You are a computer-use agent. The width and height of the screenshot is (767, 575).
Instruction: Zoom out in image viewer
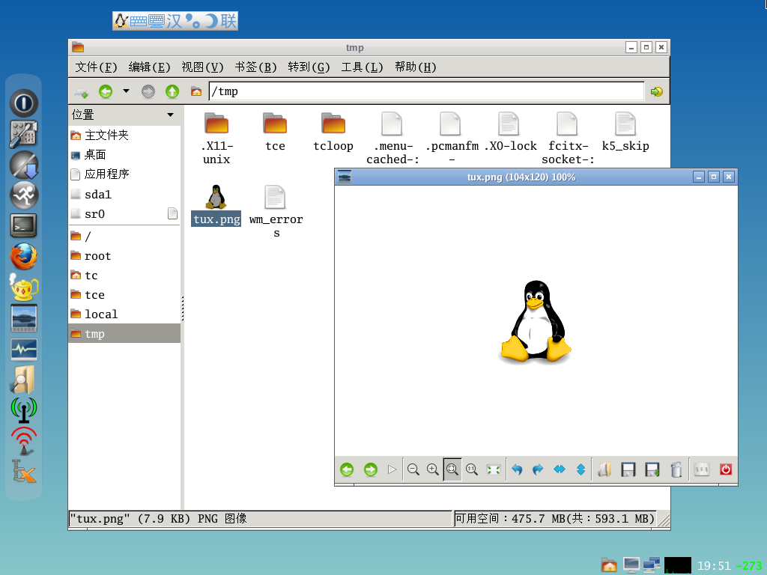click(x=413, y=470)
